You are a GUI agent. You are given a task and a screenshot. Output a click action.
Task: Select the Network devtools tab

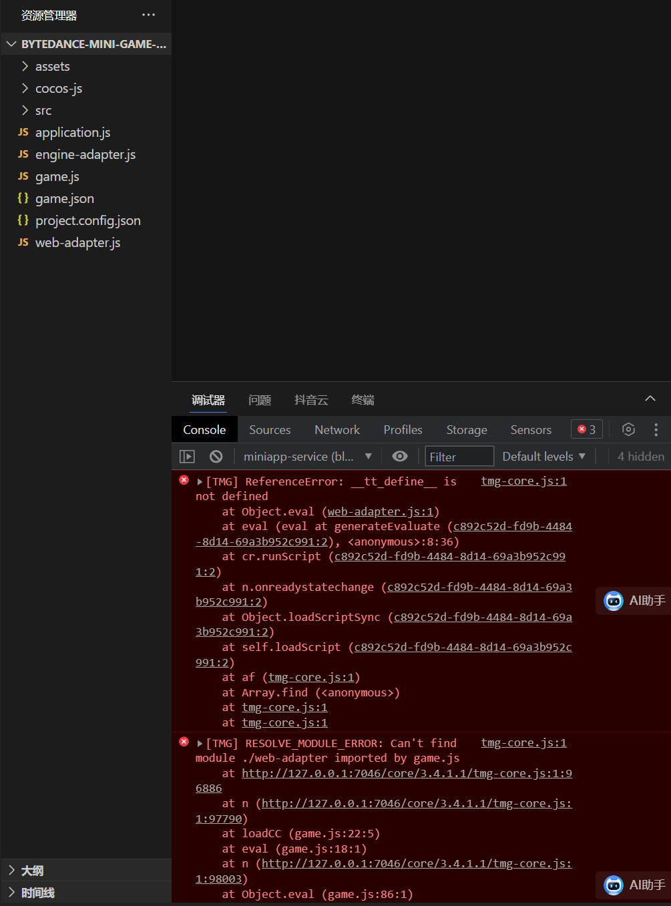[337, 430]
